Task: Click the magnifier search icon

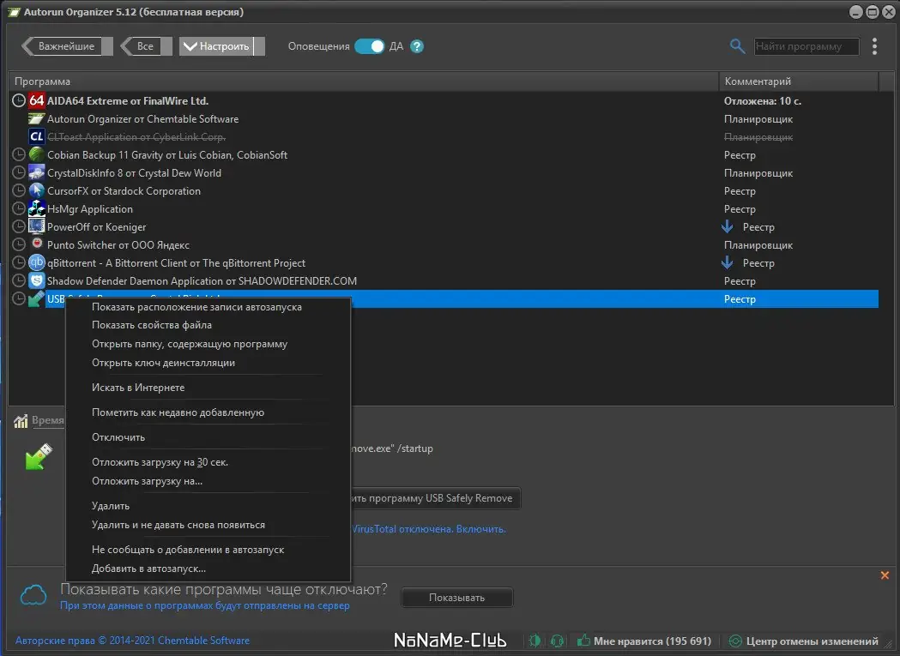Action: pos(737,46)
